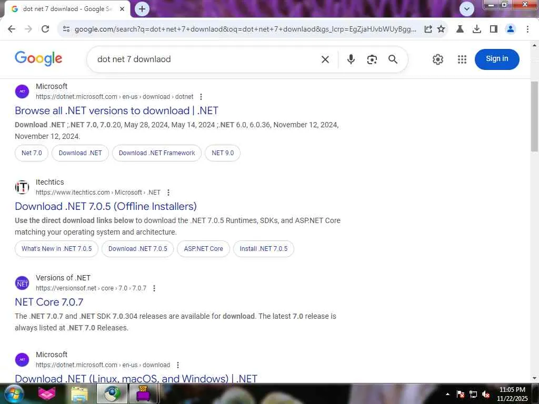Screen dimensions: 539x404
Task: Open the Chrome profile avatar
Action: coord(511,29)
